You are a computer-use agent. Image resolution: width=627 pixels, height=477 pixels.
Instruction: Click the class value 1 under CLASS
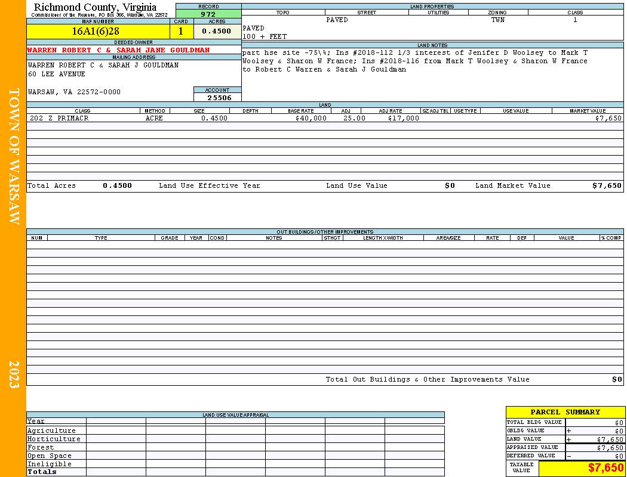pyautogui.click(x=575, y=20)
